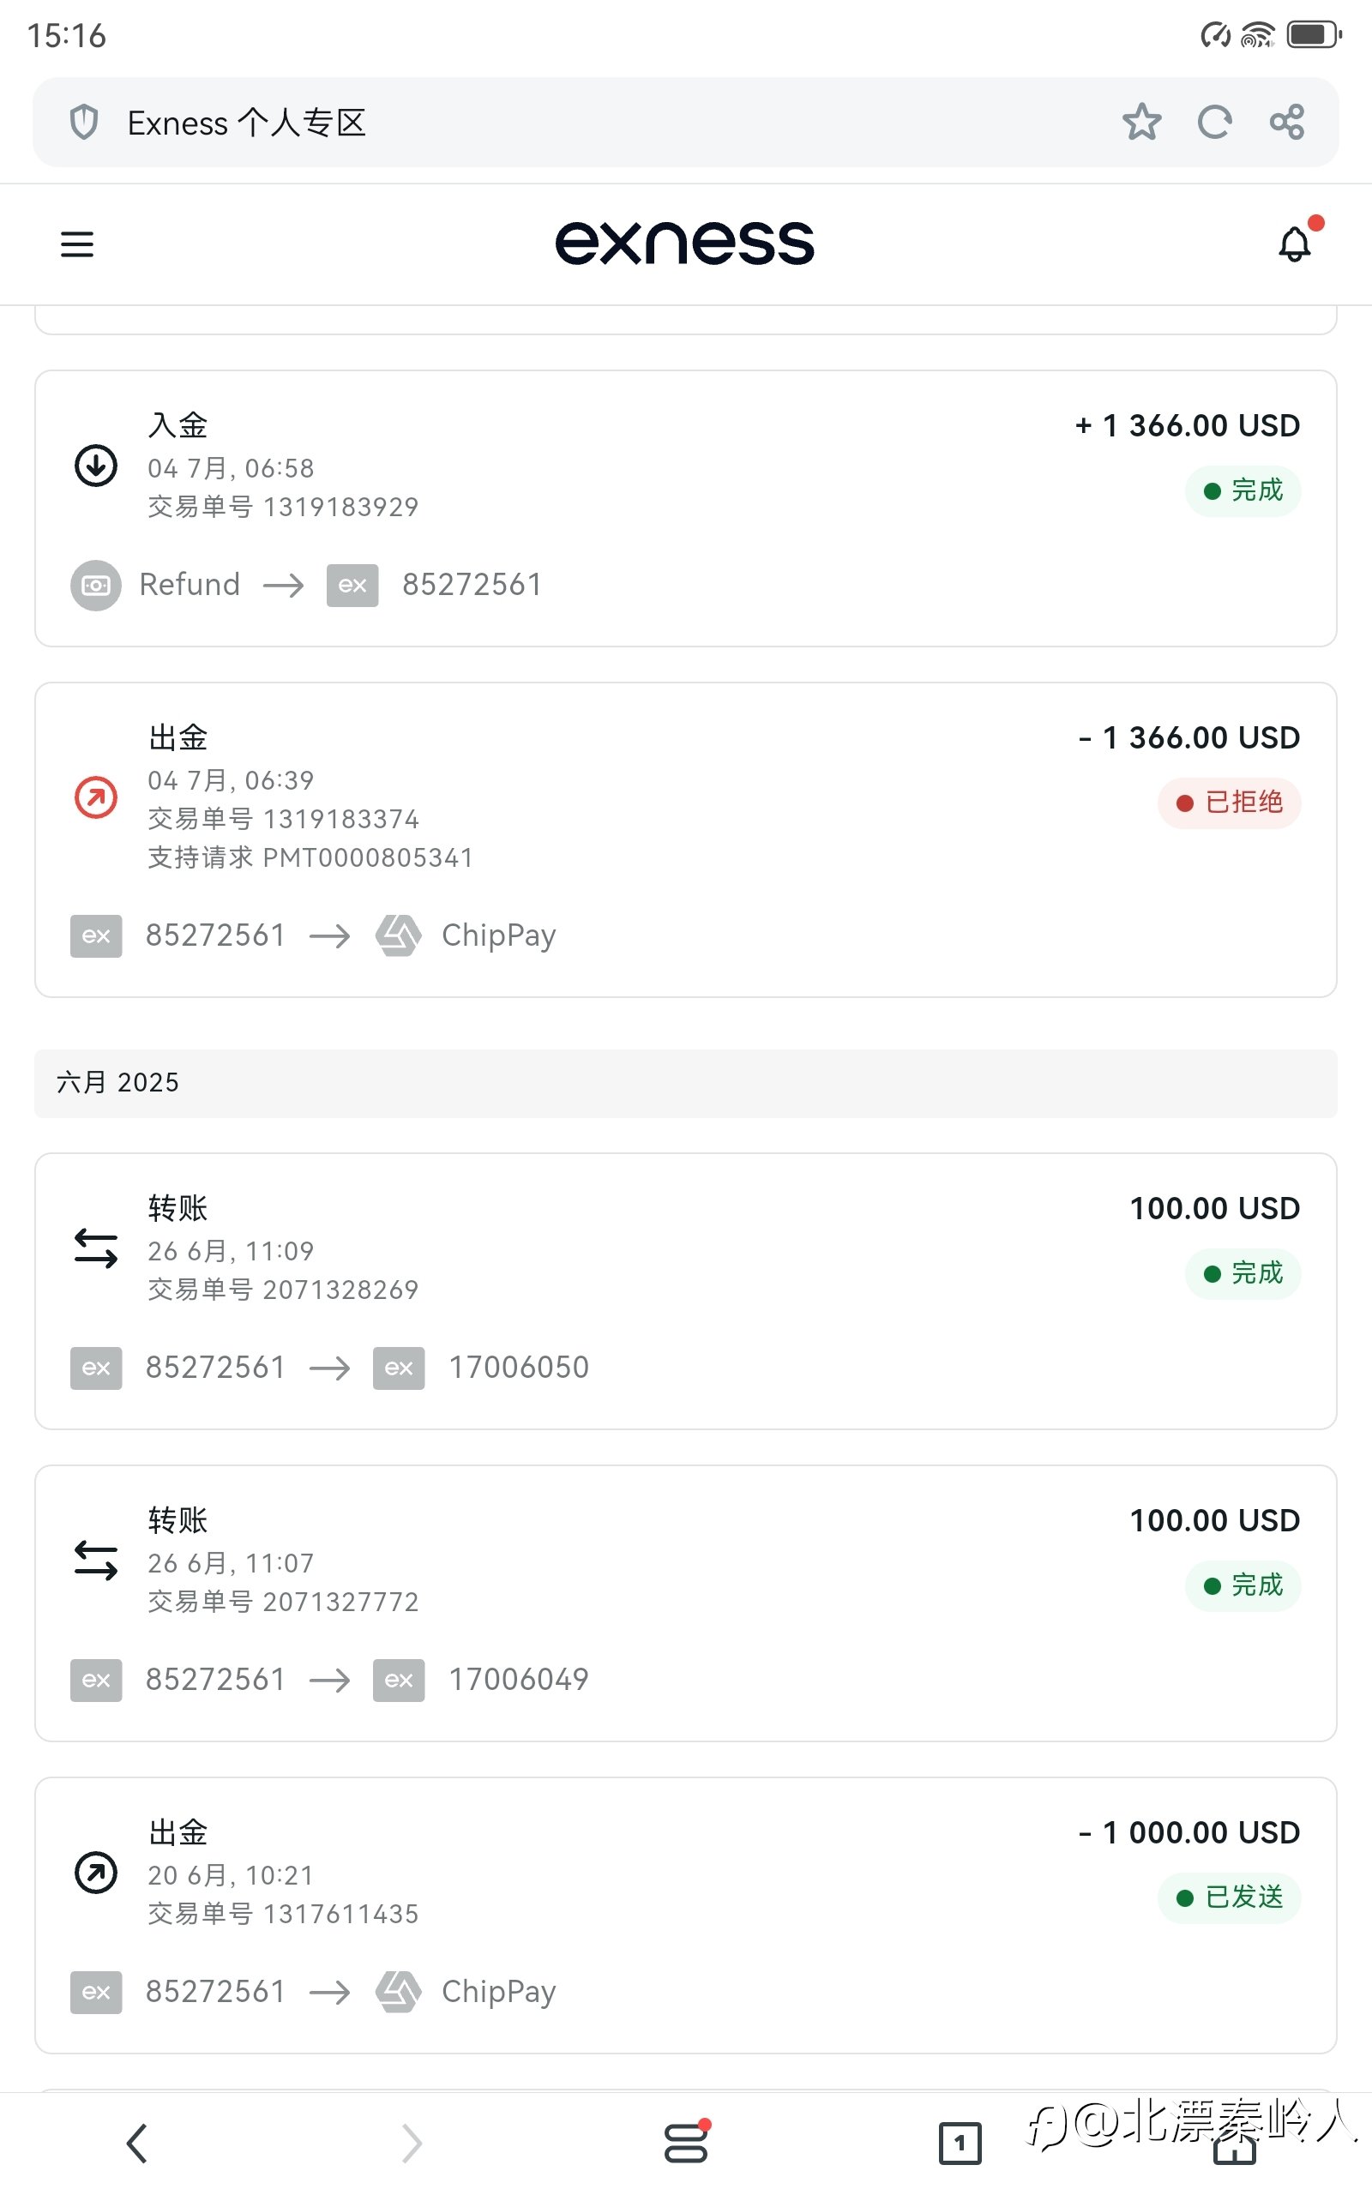Reload the page via refresh icon
This screenshot has width=1372, height=2195.
[1214, 122]
